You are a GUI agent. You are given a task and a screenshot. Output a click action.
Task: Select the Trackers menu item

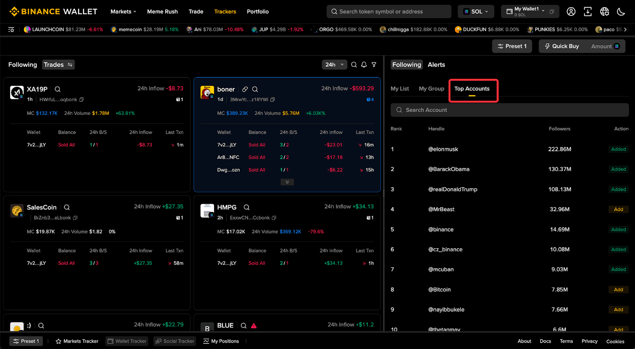225,12
